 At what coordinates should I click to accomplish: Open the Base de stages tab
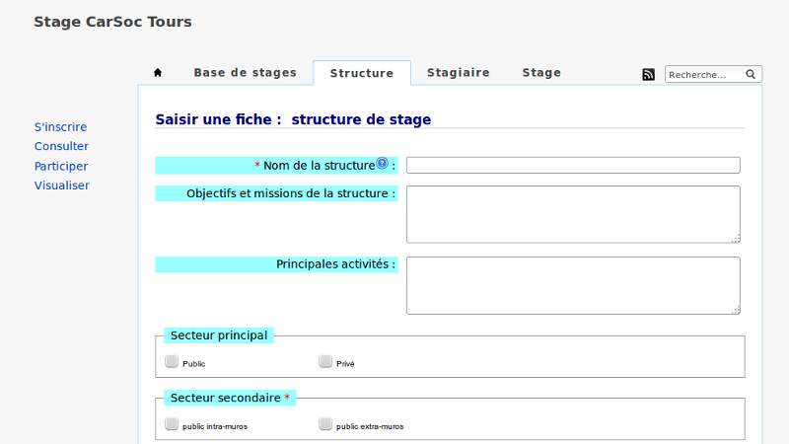(245, 73)
